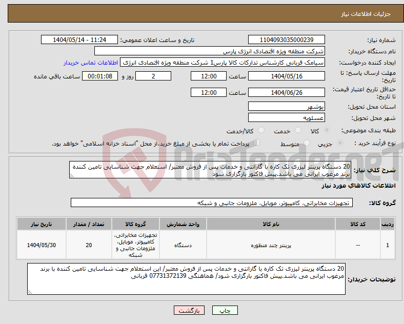This screenshot has width=404, height=324.
Task: Click the توضیحات خریدار textarea
Action: point(186,279)
